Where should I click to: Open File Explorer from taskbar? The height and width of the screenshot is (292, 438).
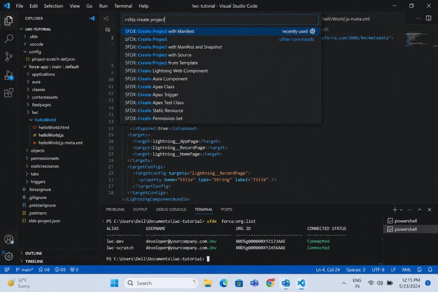pos(208,283)
